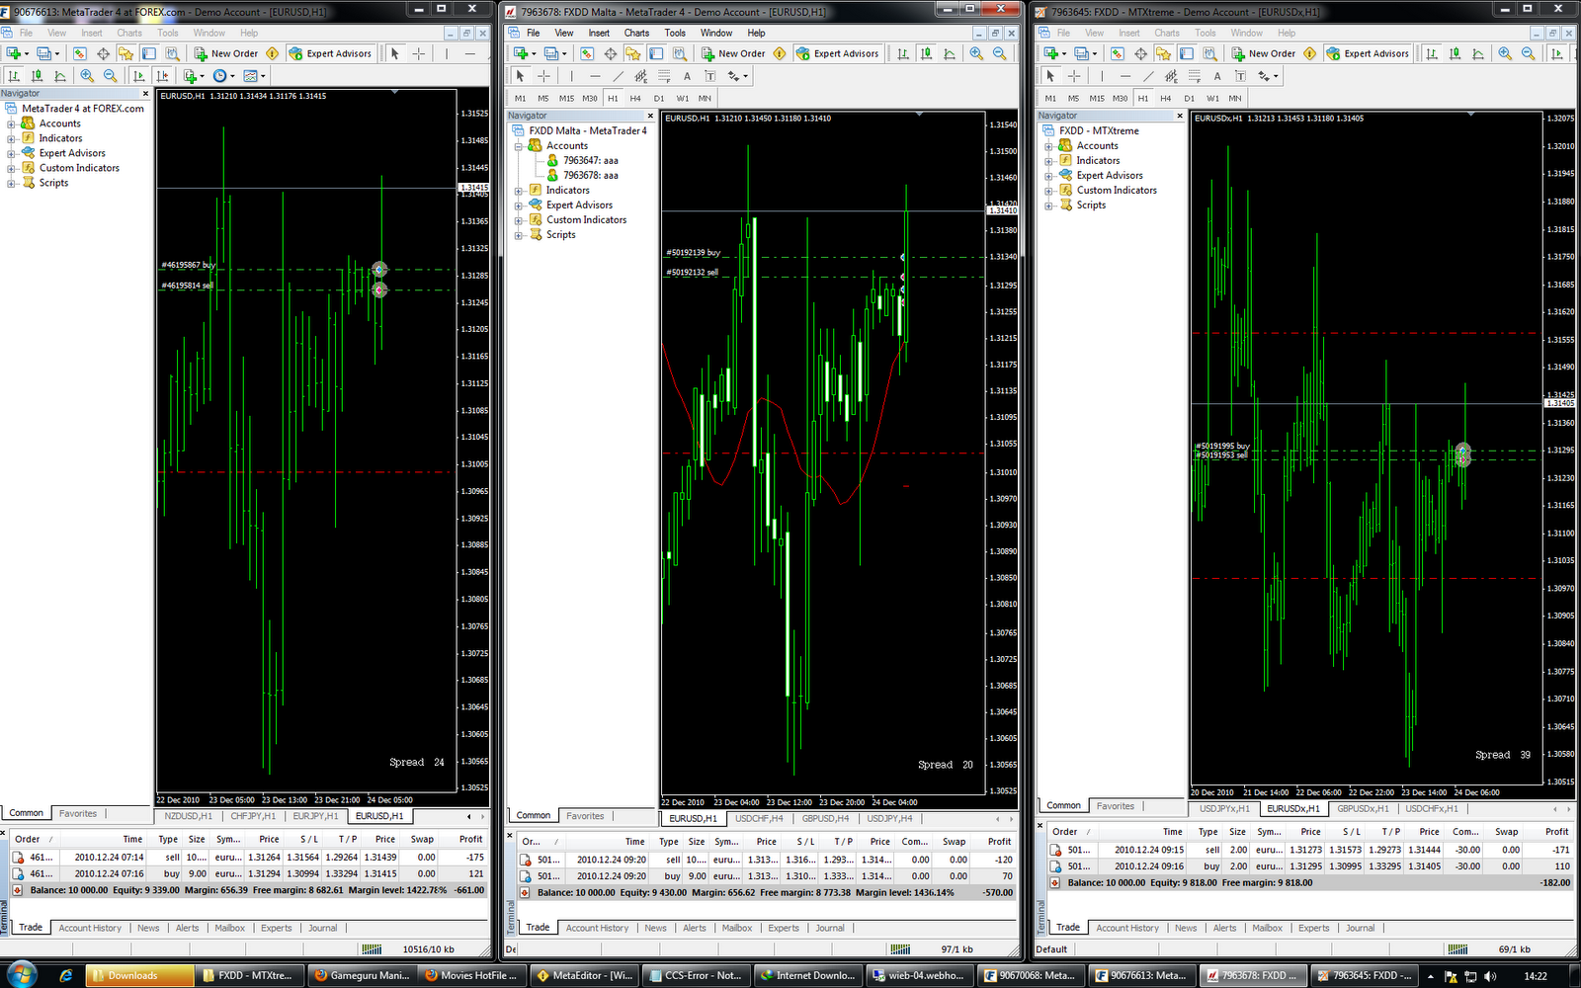Switch to candlestick chart in FXDD Malta
This screenshot has height=988, width=1581.
926,53
